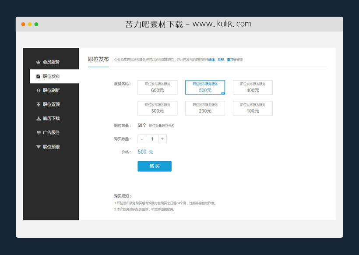The image size is (359, 255).
Task: Click the 展位预定 sidebar icon
Action: click(39, 146)
